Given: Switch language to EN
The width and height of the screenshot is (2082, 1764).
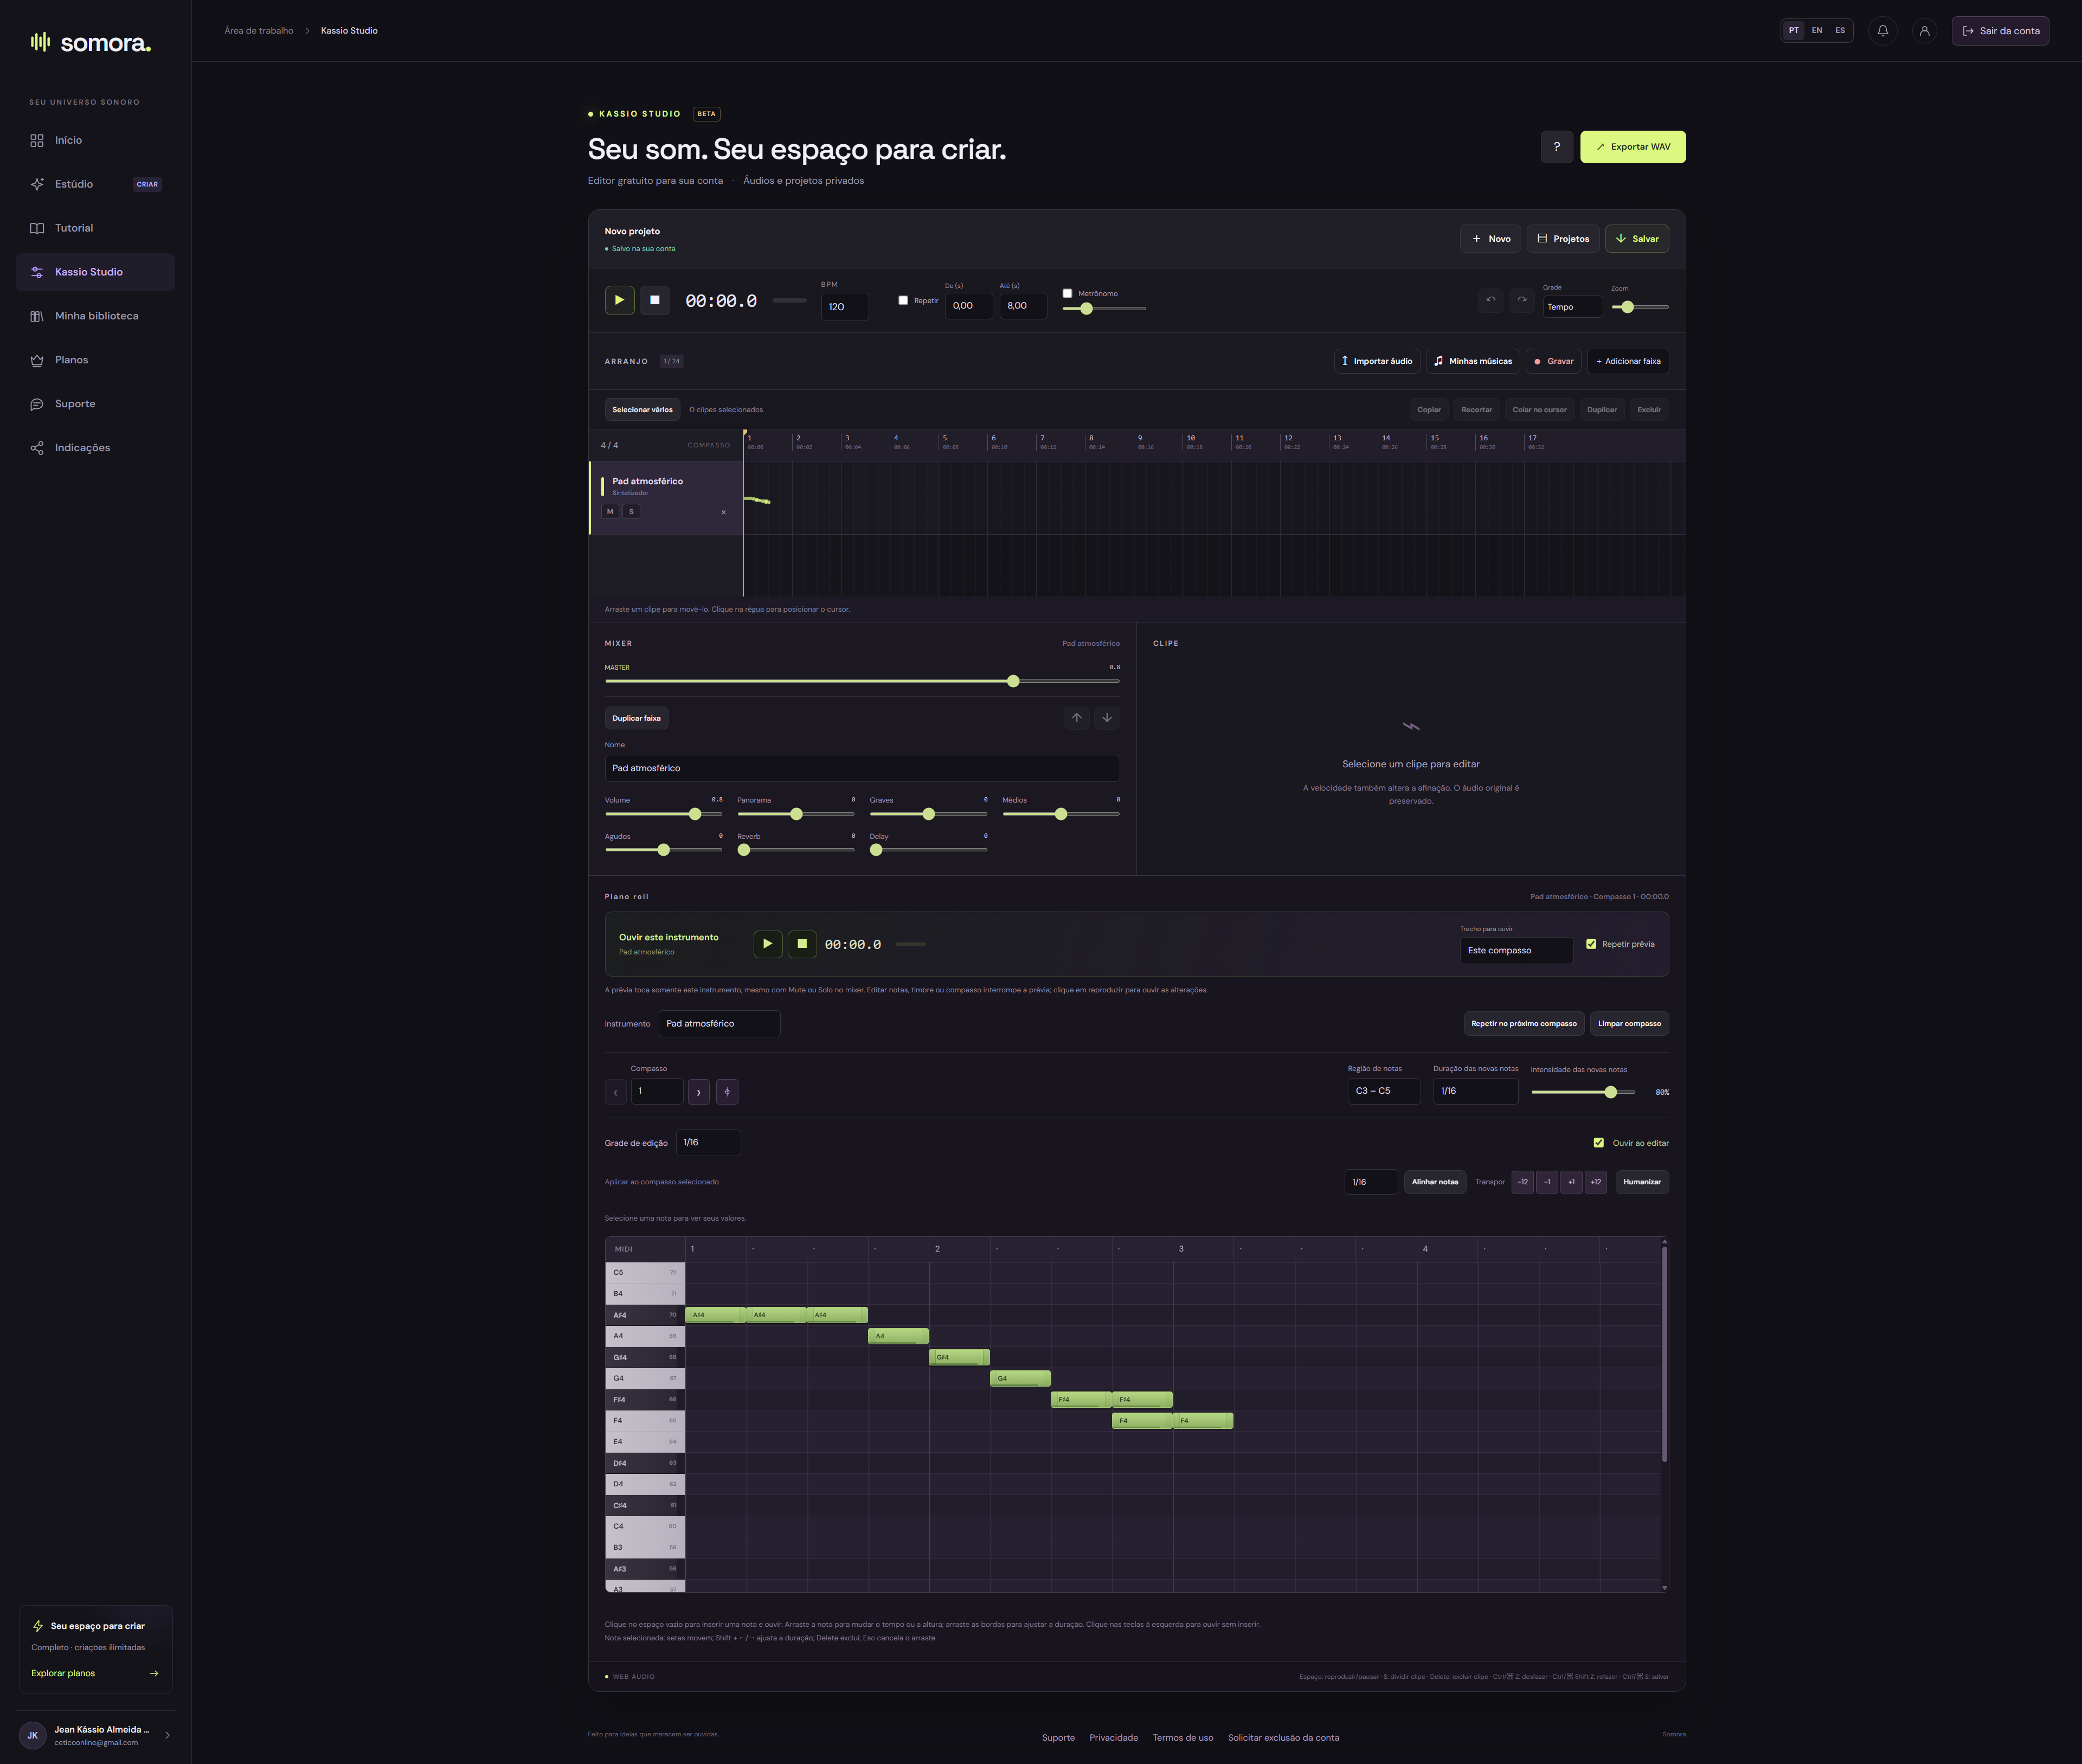Looking at the screenshot, I should click(x=1817, y=31).
